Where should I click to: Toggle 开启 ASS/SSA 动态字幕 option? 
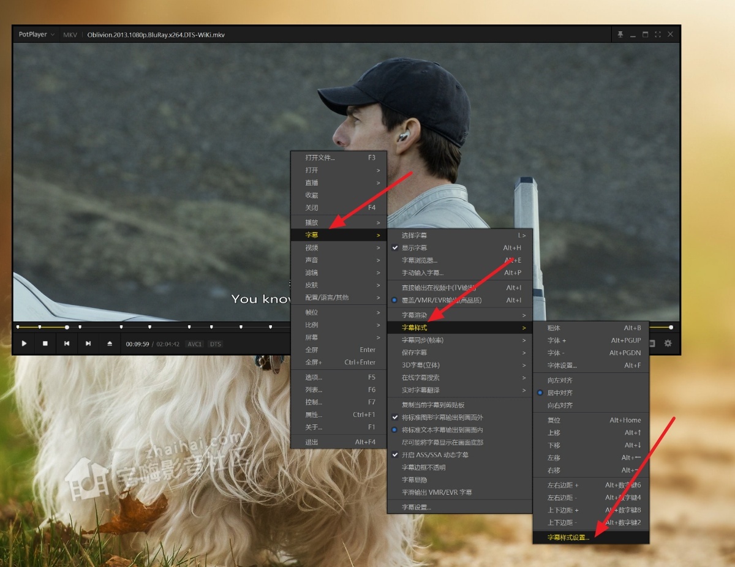point(460,455)
